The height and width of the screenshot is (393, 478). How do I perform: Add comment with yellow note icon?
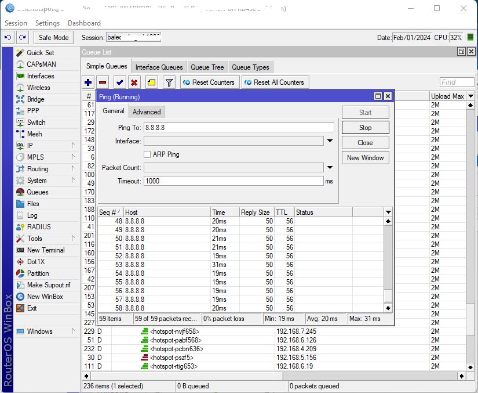(151, 82)
